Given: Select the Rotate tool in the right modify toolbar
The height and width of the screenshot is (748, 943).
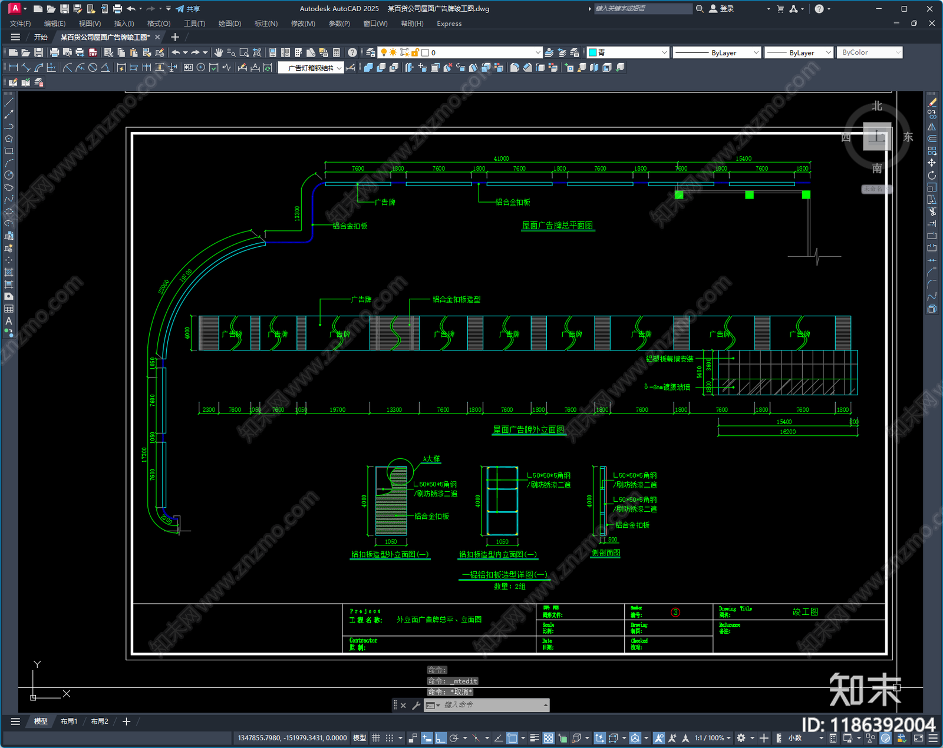Looking at the screenshot, I should point(932,176).
